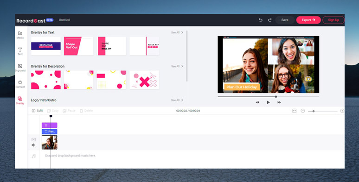359x182 pixels.
Task: Click the Split tool in timeline toolbar
Action: (37, 111)
